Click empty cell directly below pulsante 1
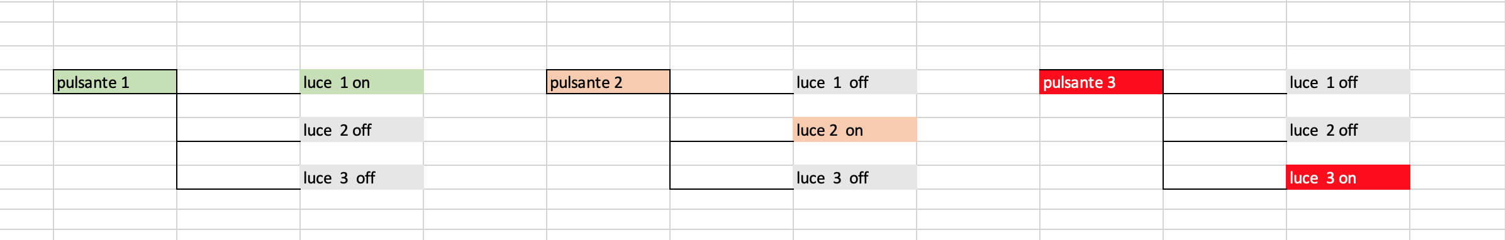 click(x=115, y=106)
